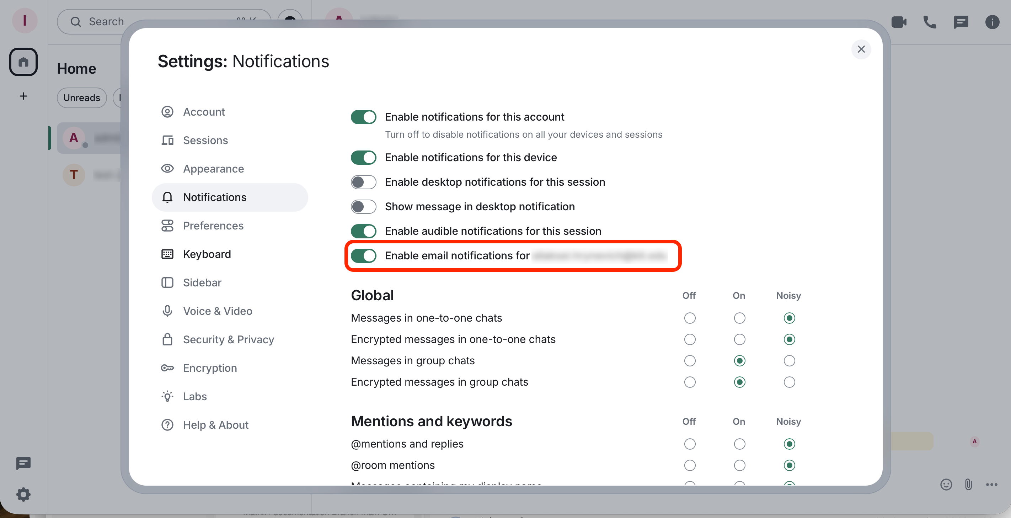Set encrypted group messages to Off
This screenshot has width=1011, height=518.
(690, 382)
